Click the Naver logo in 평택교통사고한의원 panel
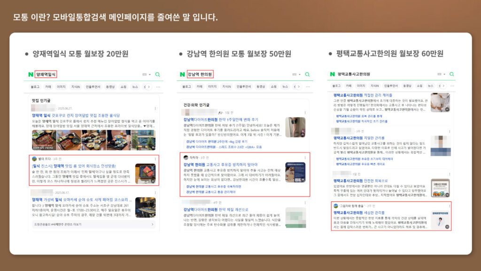The image size is (481, 271). pos(333,74)
